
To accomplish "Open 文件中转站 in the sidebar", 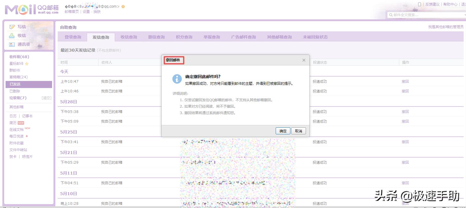I will (x=18, y=150).
